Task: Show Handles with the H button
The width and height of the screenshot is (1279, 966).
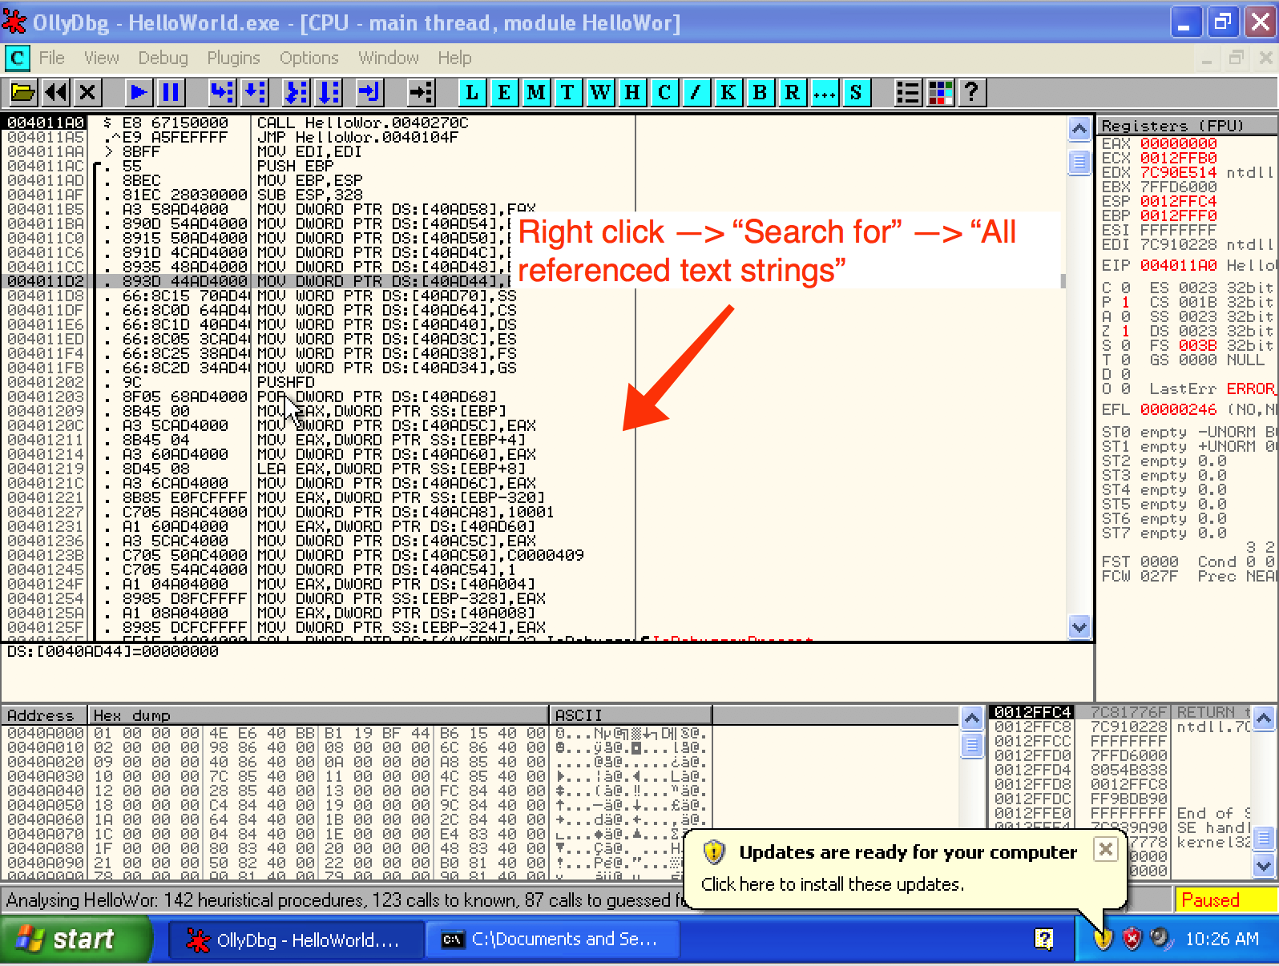Action: click(632, 92)
